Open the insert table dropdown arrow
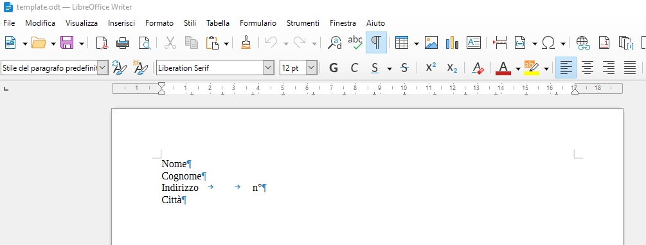This screenshot has width=646, height=245. coord(417,43)
